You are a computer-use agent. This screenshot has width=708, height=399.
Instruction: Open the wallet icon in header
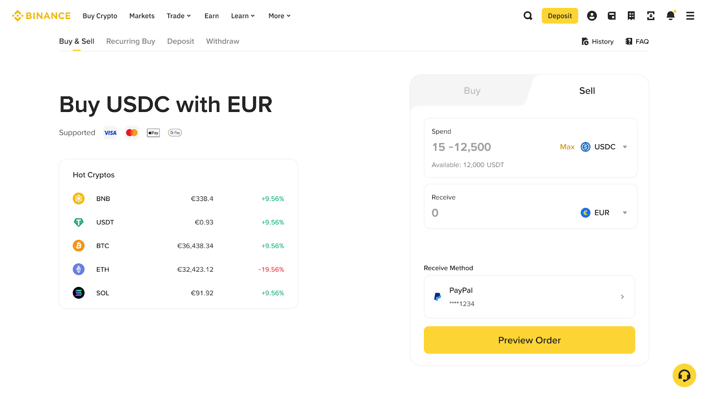click(612, 16)
